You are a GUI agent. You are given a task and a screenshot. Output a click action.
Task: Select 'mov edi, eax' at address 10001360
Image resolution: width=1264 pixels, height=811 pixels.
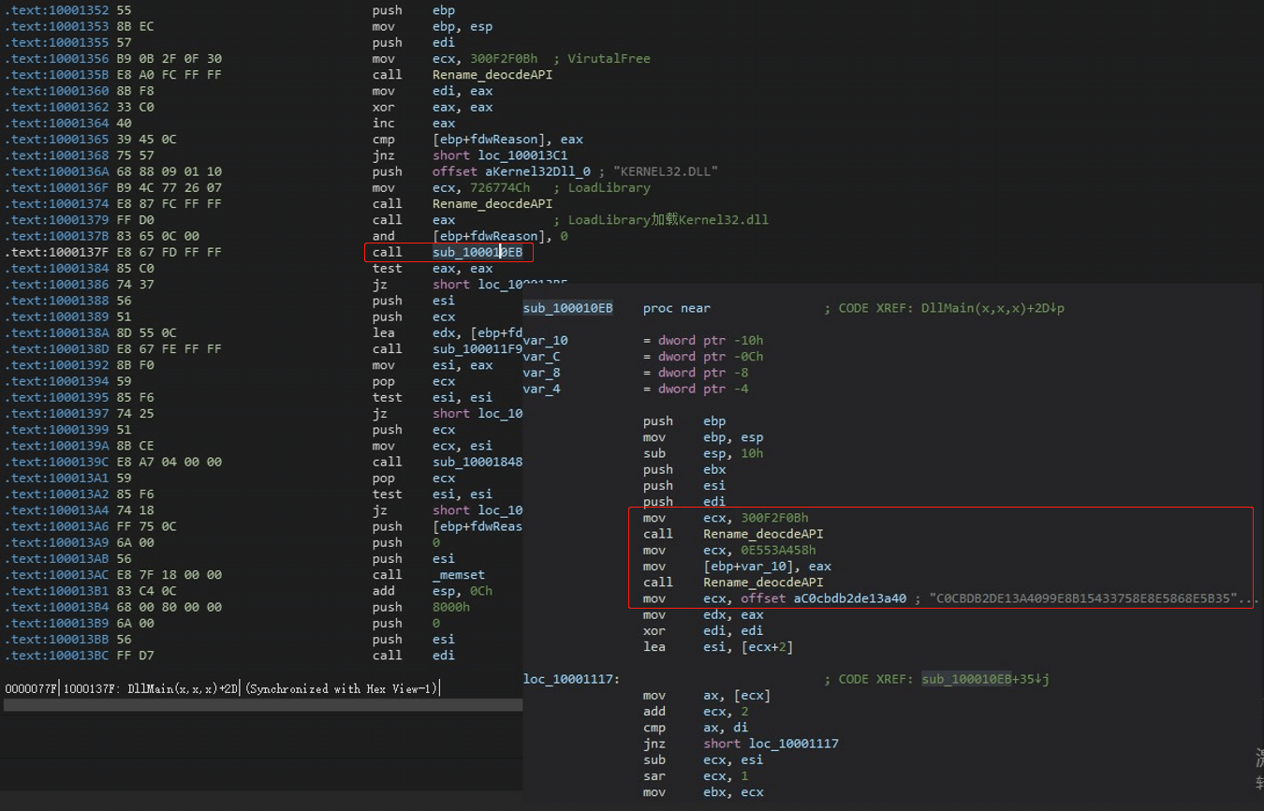(x=433, y=91)
